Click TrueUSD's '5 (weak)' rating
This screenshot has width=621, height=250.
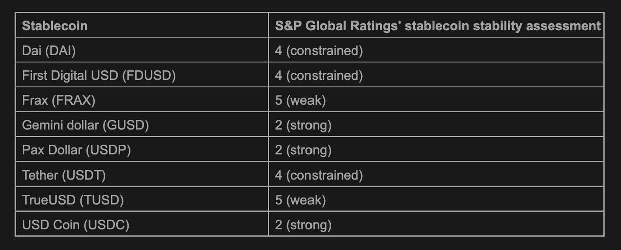[300, 200]
